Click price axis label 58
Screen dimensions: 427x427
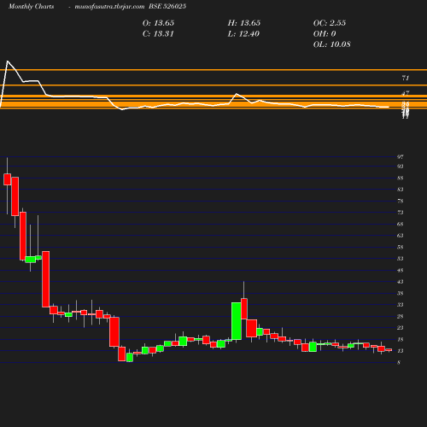point(401,247)
